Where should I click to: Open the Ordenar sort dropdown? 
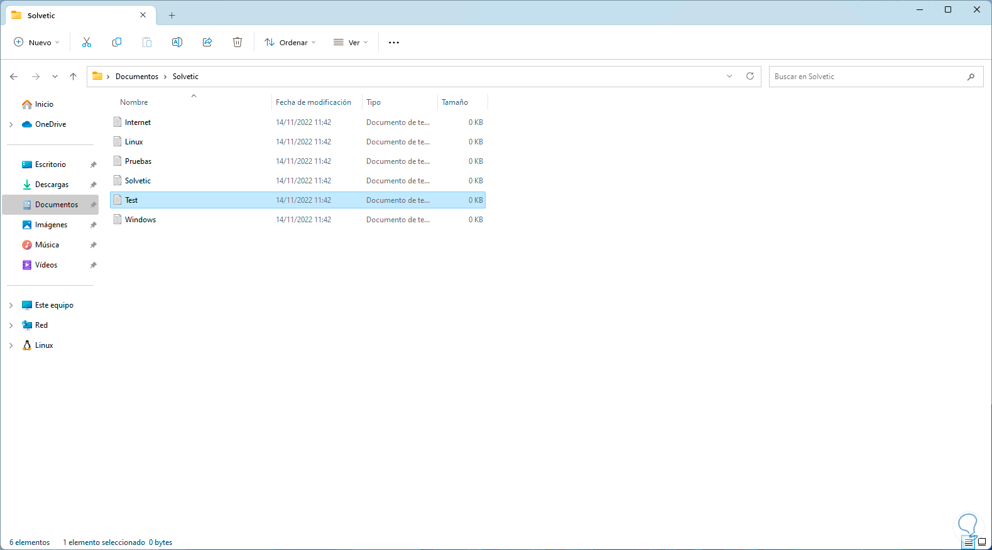tap(290, 43)
